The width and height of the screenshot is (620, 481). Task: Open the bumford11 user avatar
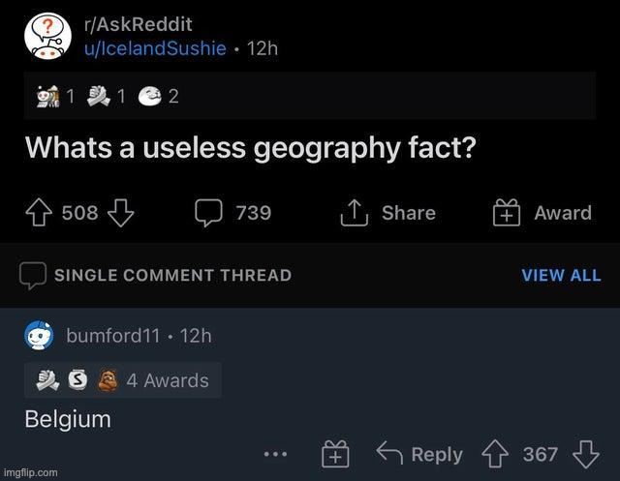(39, 336)
